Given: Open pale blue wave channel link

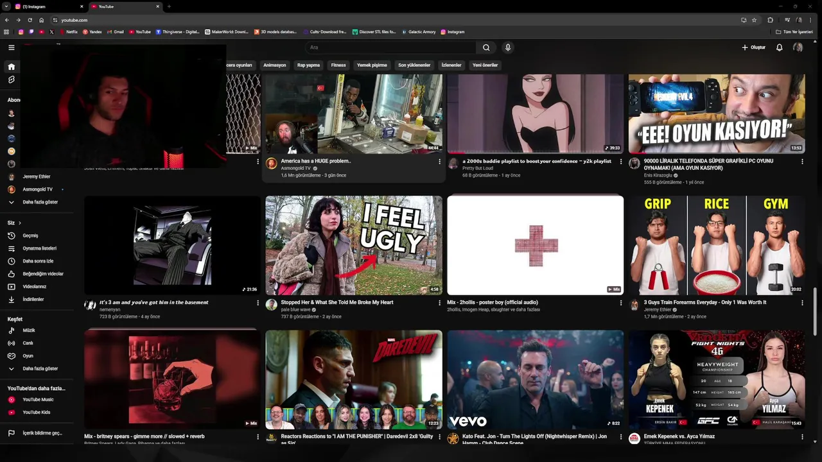Looking at the screenshot, I should coord(296,309).
